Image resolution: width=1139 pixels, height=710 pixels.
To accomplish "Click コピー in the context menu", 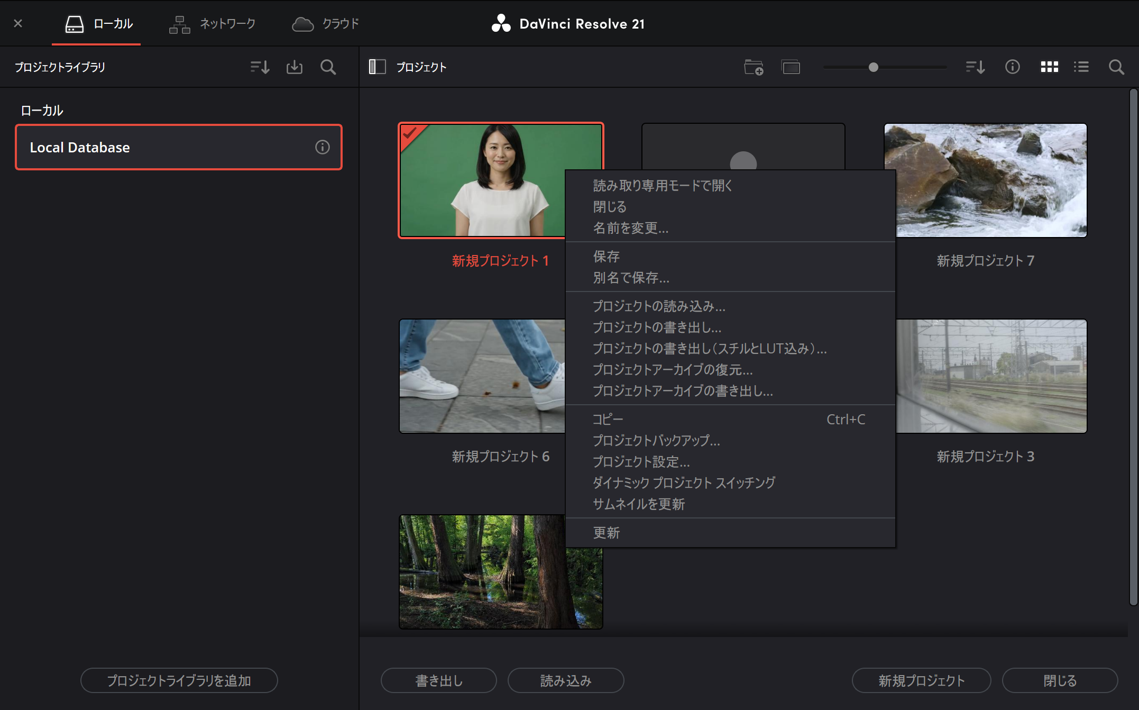I will pyautogui.click(x=730, y=420).
